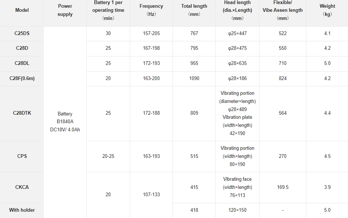Select the C28DL model name
This screenshot has width=348, height=218.
tap(22, 63)
